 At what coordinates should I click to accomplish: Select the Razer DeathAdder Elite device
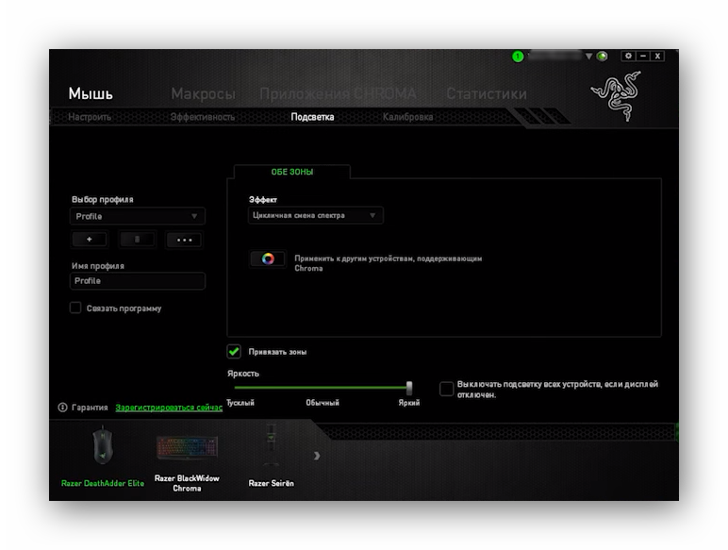(x=102, y=445)
